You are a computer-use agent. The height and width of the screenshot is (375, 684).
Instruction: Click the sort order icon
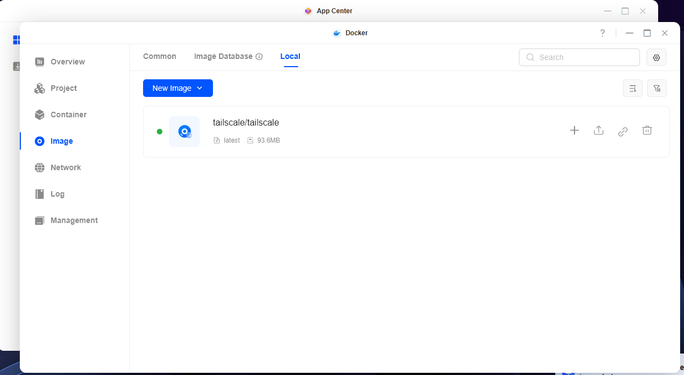633,88
